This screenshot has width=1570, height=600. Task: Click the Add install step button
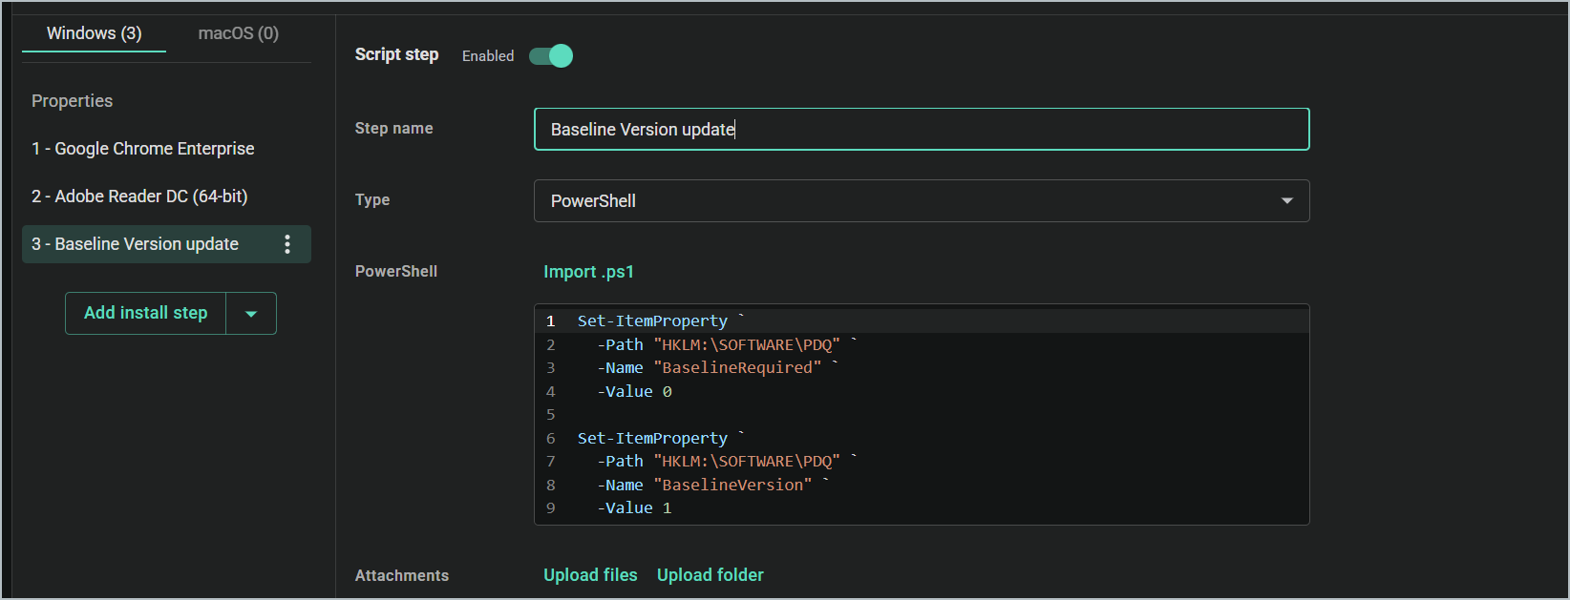tap(145, 313)
